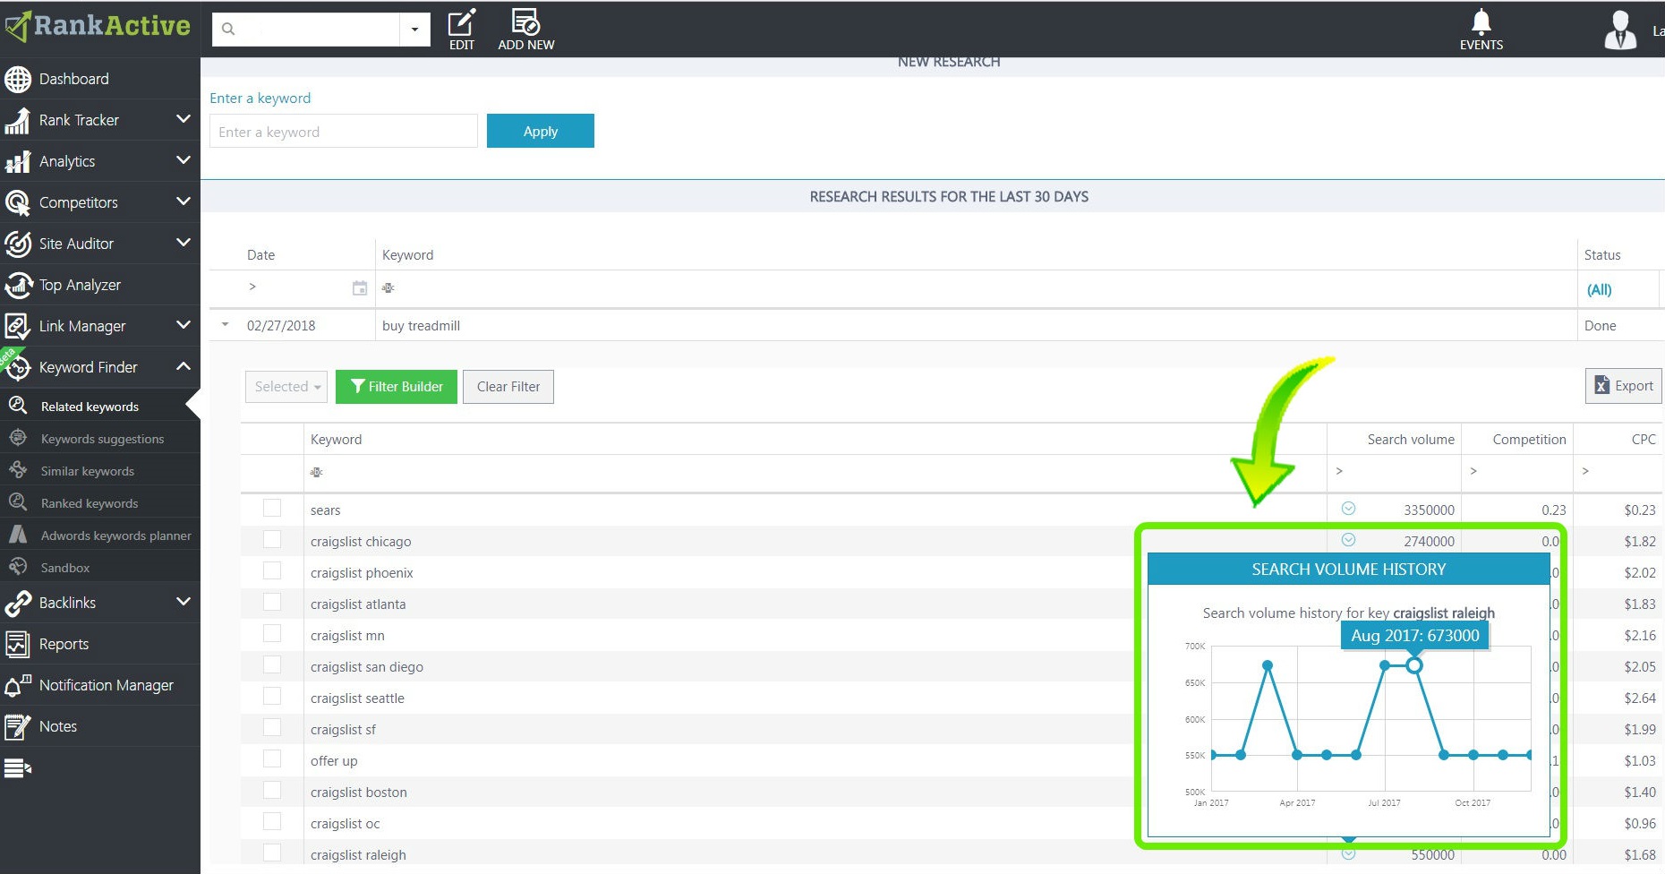Screen dimensions: 1665x874
Task: Open Similar keywords in sidebar
Action: tap(87, 471)
